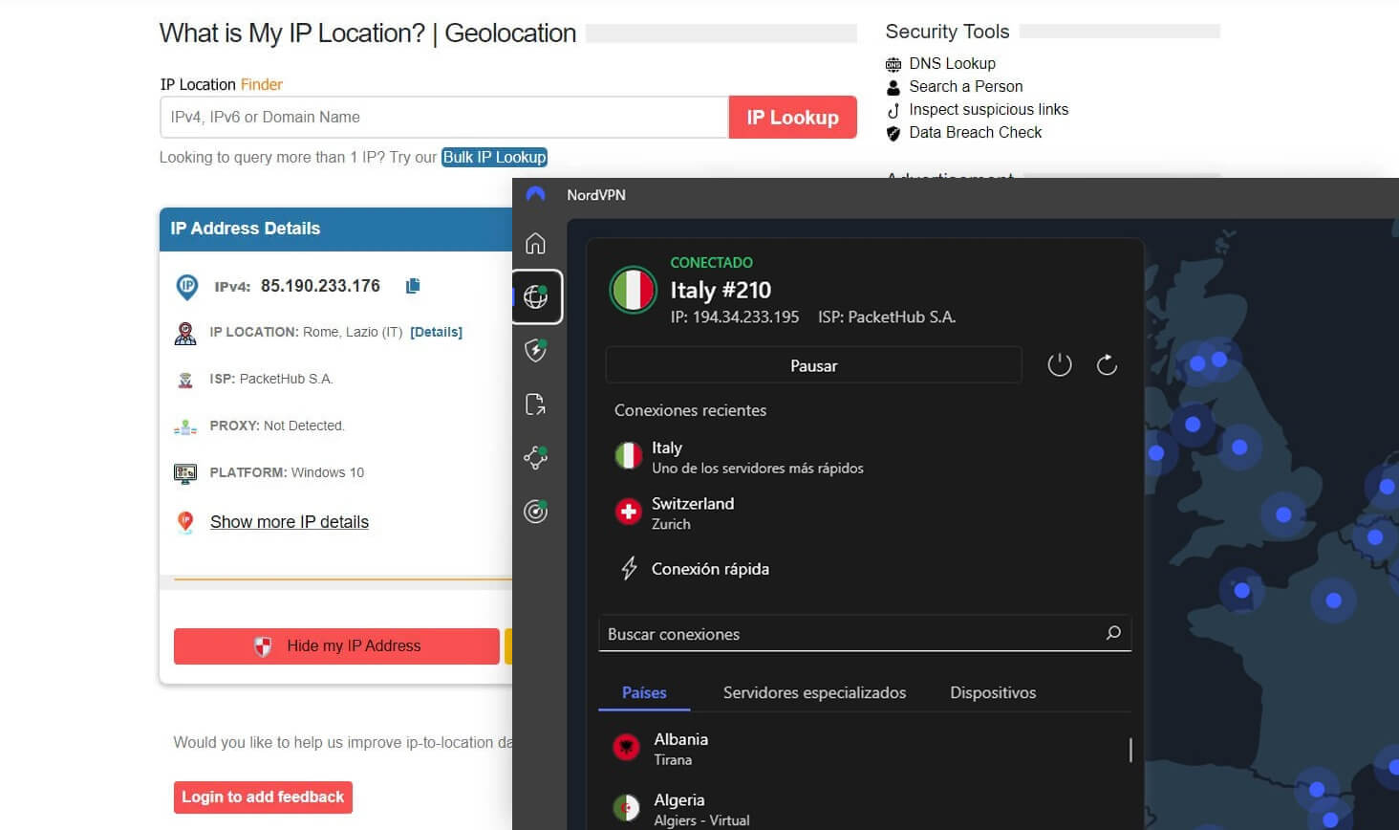
Task: Click the Conexiones recientes heading
Action: click(690, 410)
